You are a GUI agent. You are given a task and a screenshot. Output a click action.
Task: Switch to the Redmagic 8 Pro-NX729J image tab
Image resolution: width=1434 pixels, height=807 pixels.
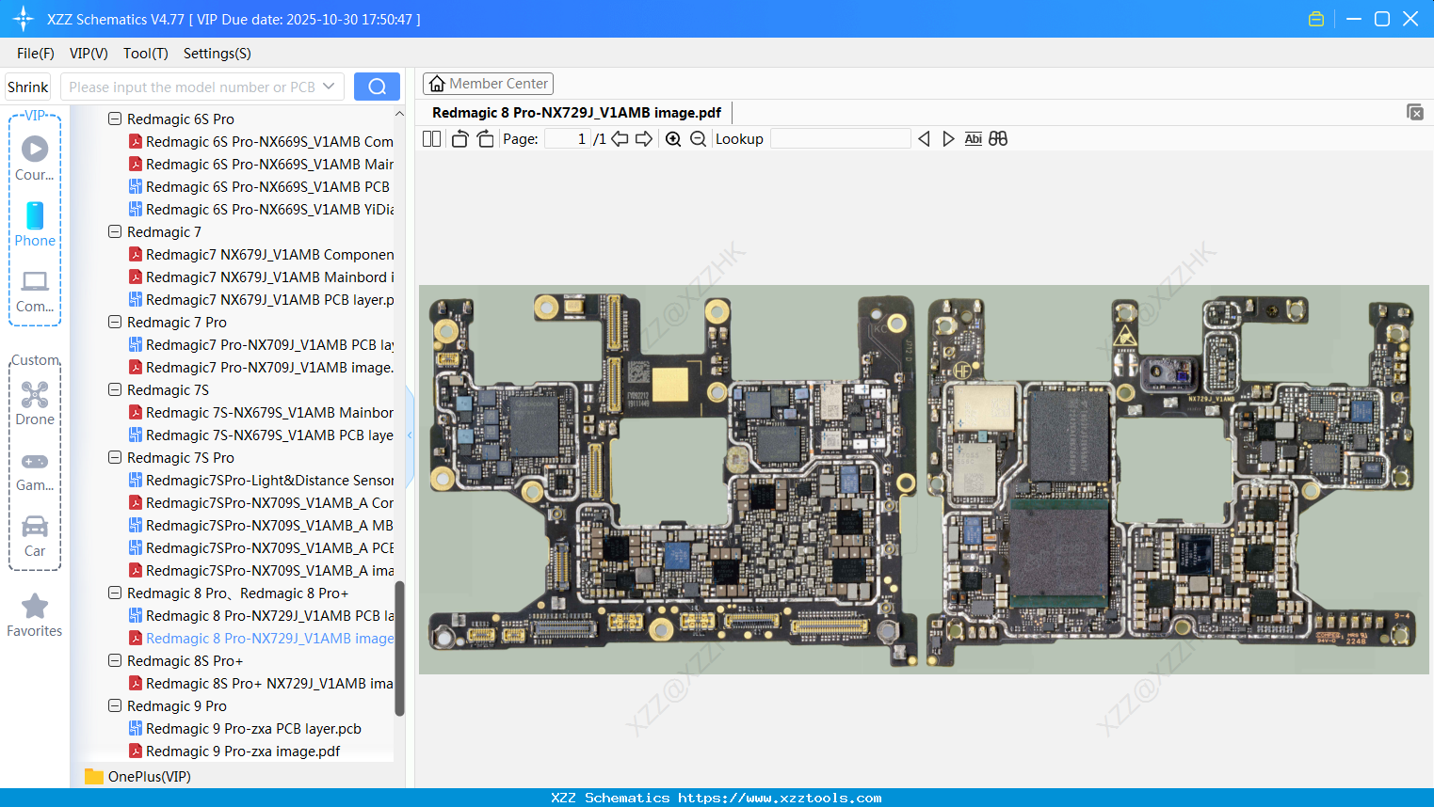click(x=576, y=112)
